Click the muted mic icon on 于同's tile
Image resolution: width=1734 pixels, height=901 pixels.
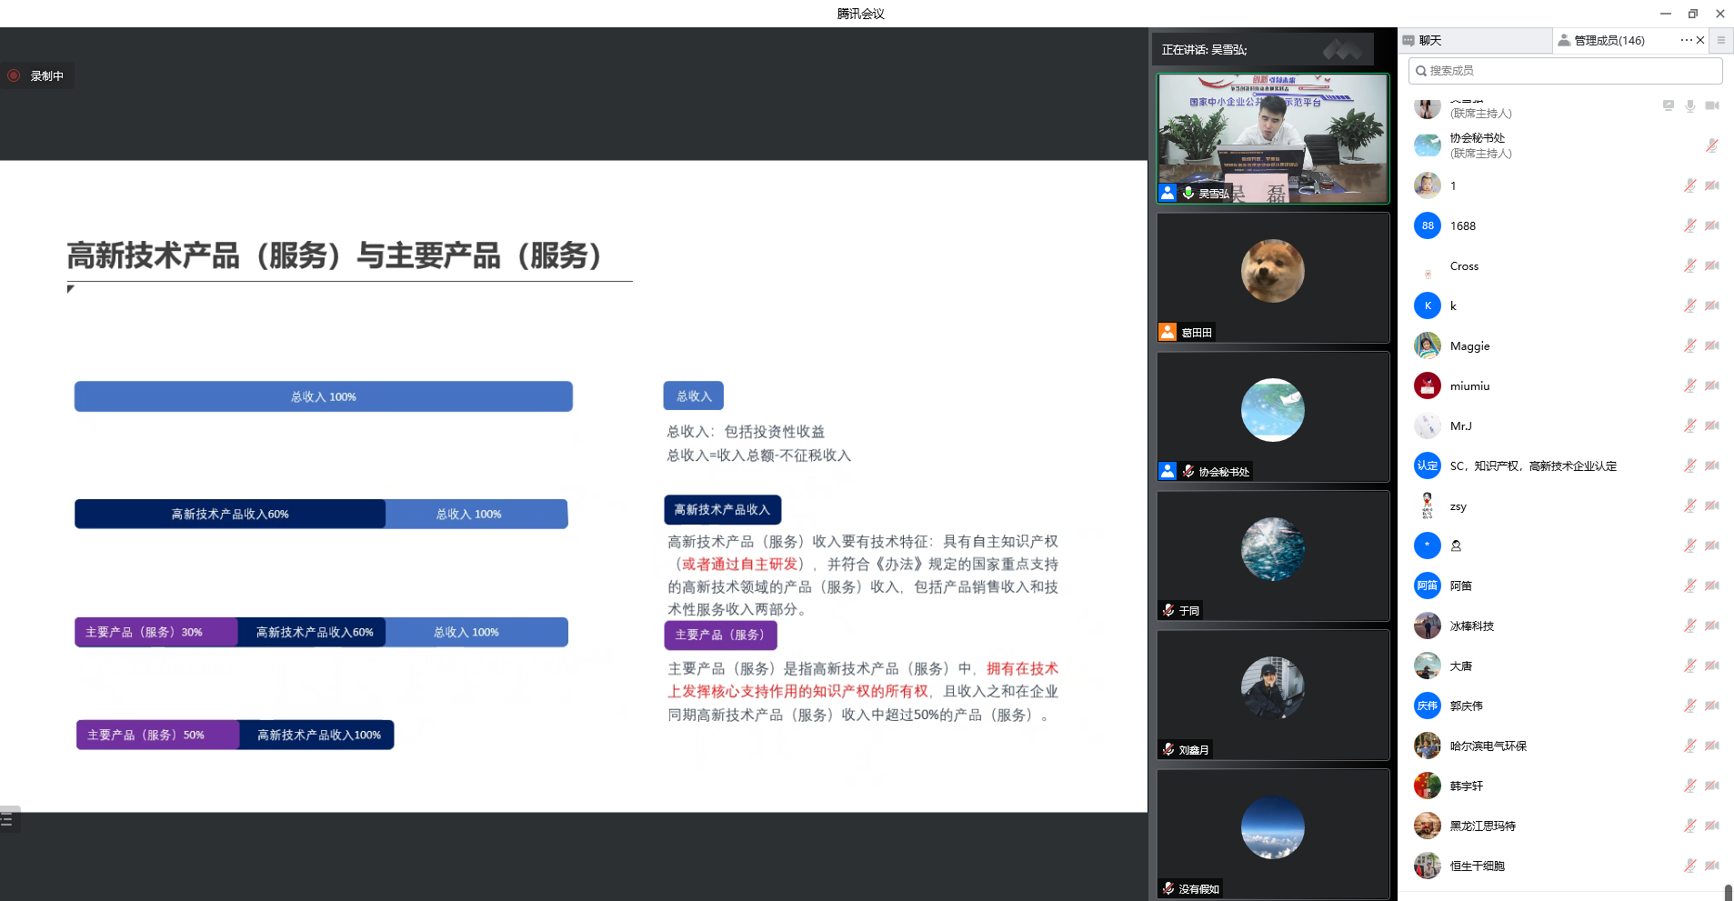coord(1168,610)
